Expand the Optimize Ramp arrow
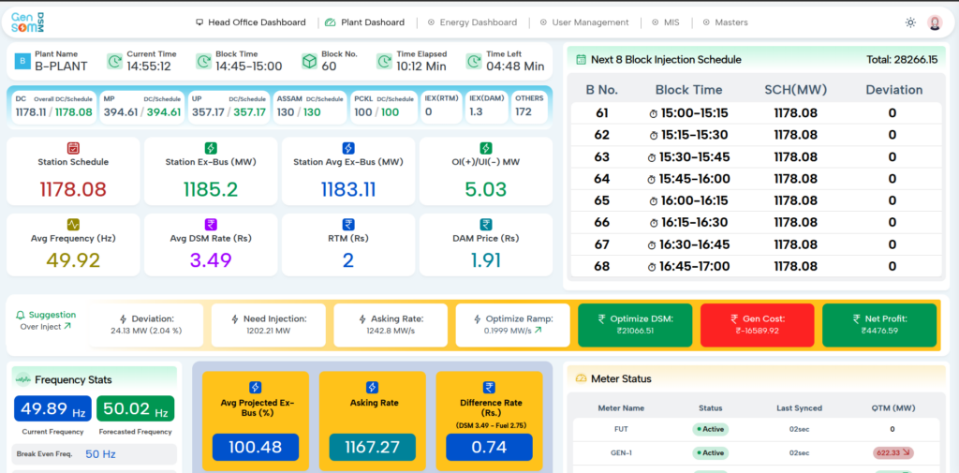This screenshot has height=473, width=959. coord(538,330)
